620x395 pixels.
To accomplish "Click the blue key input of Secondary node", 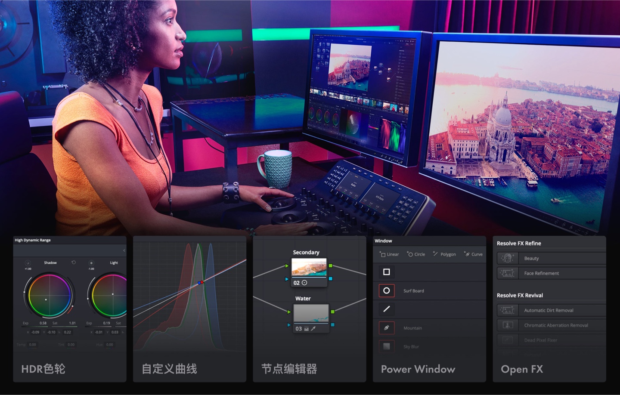I will click(x=287, y=279).
